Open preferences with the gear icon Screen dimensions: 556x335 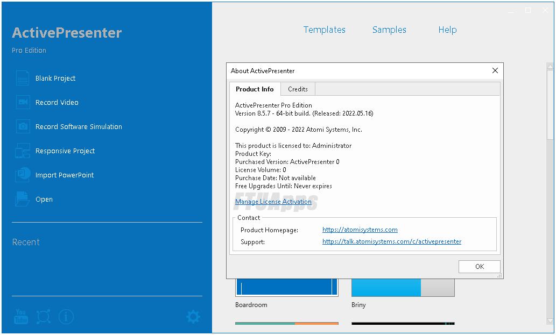[193, 317]
